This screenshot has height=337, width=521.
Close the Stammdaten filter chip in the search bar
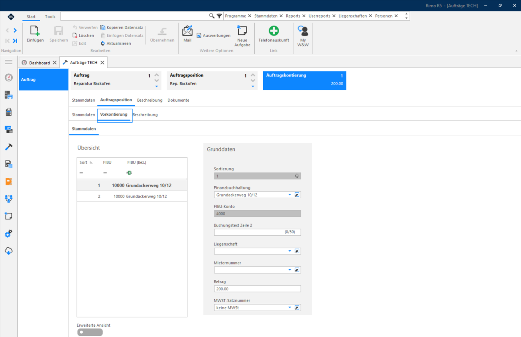coord(281,16)
